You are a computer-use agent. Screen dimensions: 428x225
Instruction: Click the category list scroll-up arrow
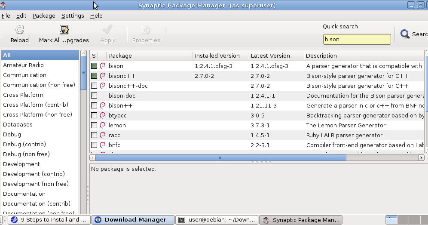click(x=84, y=53)
